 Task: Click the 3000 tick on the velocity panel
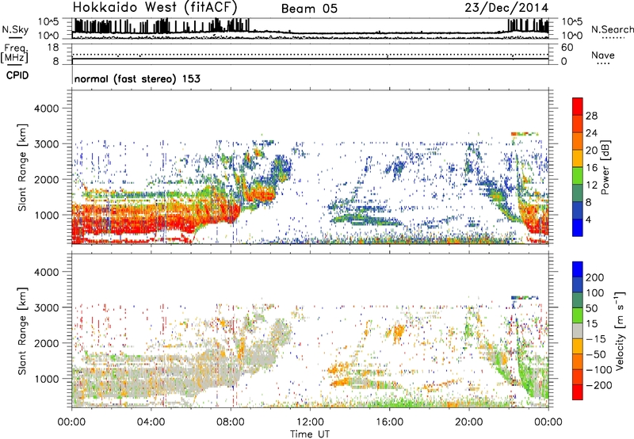point(46,307)
